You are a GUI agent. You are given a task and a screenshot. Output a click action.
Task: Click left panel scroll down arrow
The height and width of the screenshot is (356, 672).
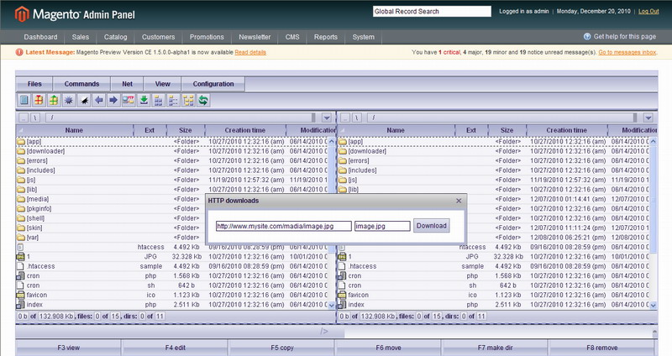331,305
